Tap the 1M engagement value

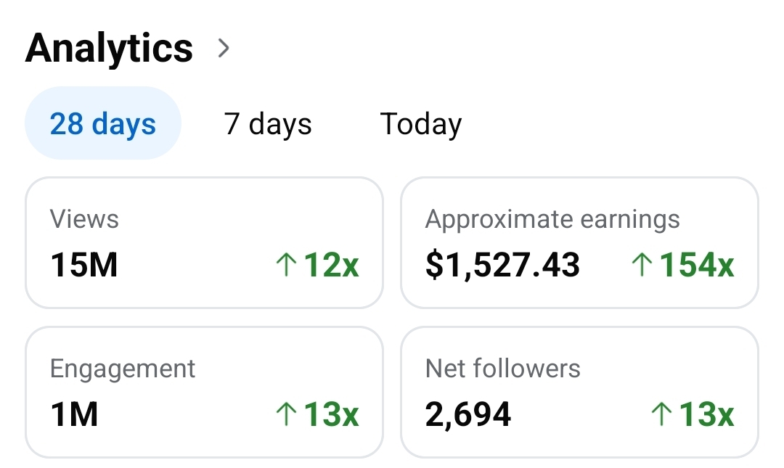74,414
